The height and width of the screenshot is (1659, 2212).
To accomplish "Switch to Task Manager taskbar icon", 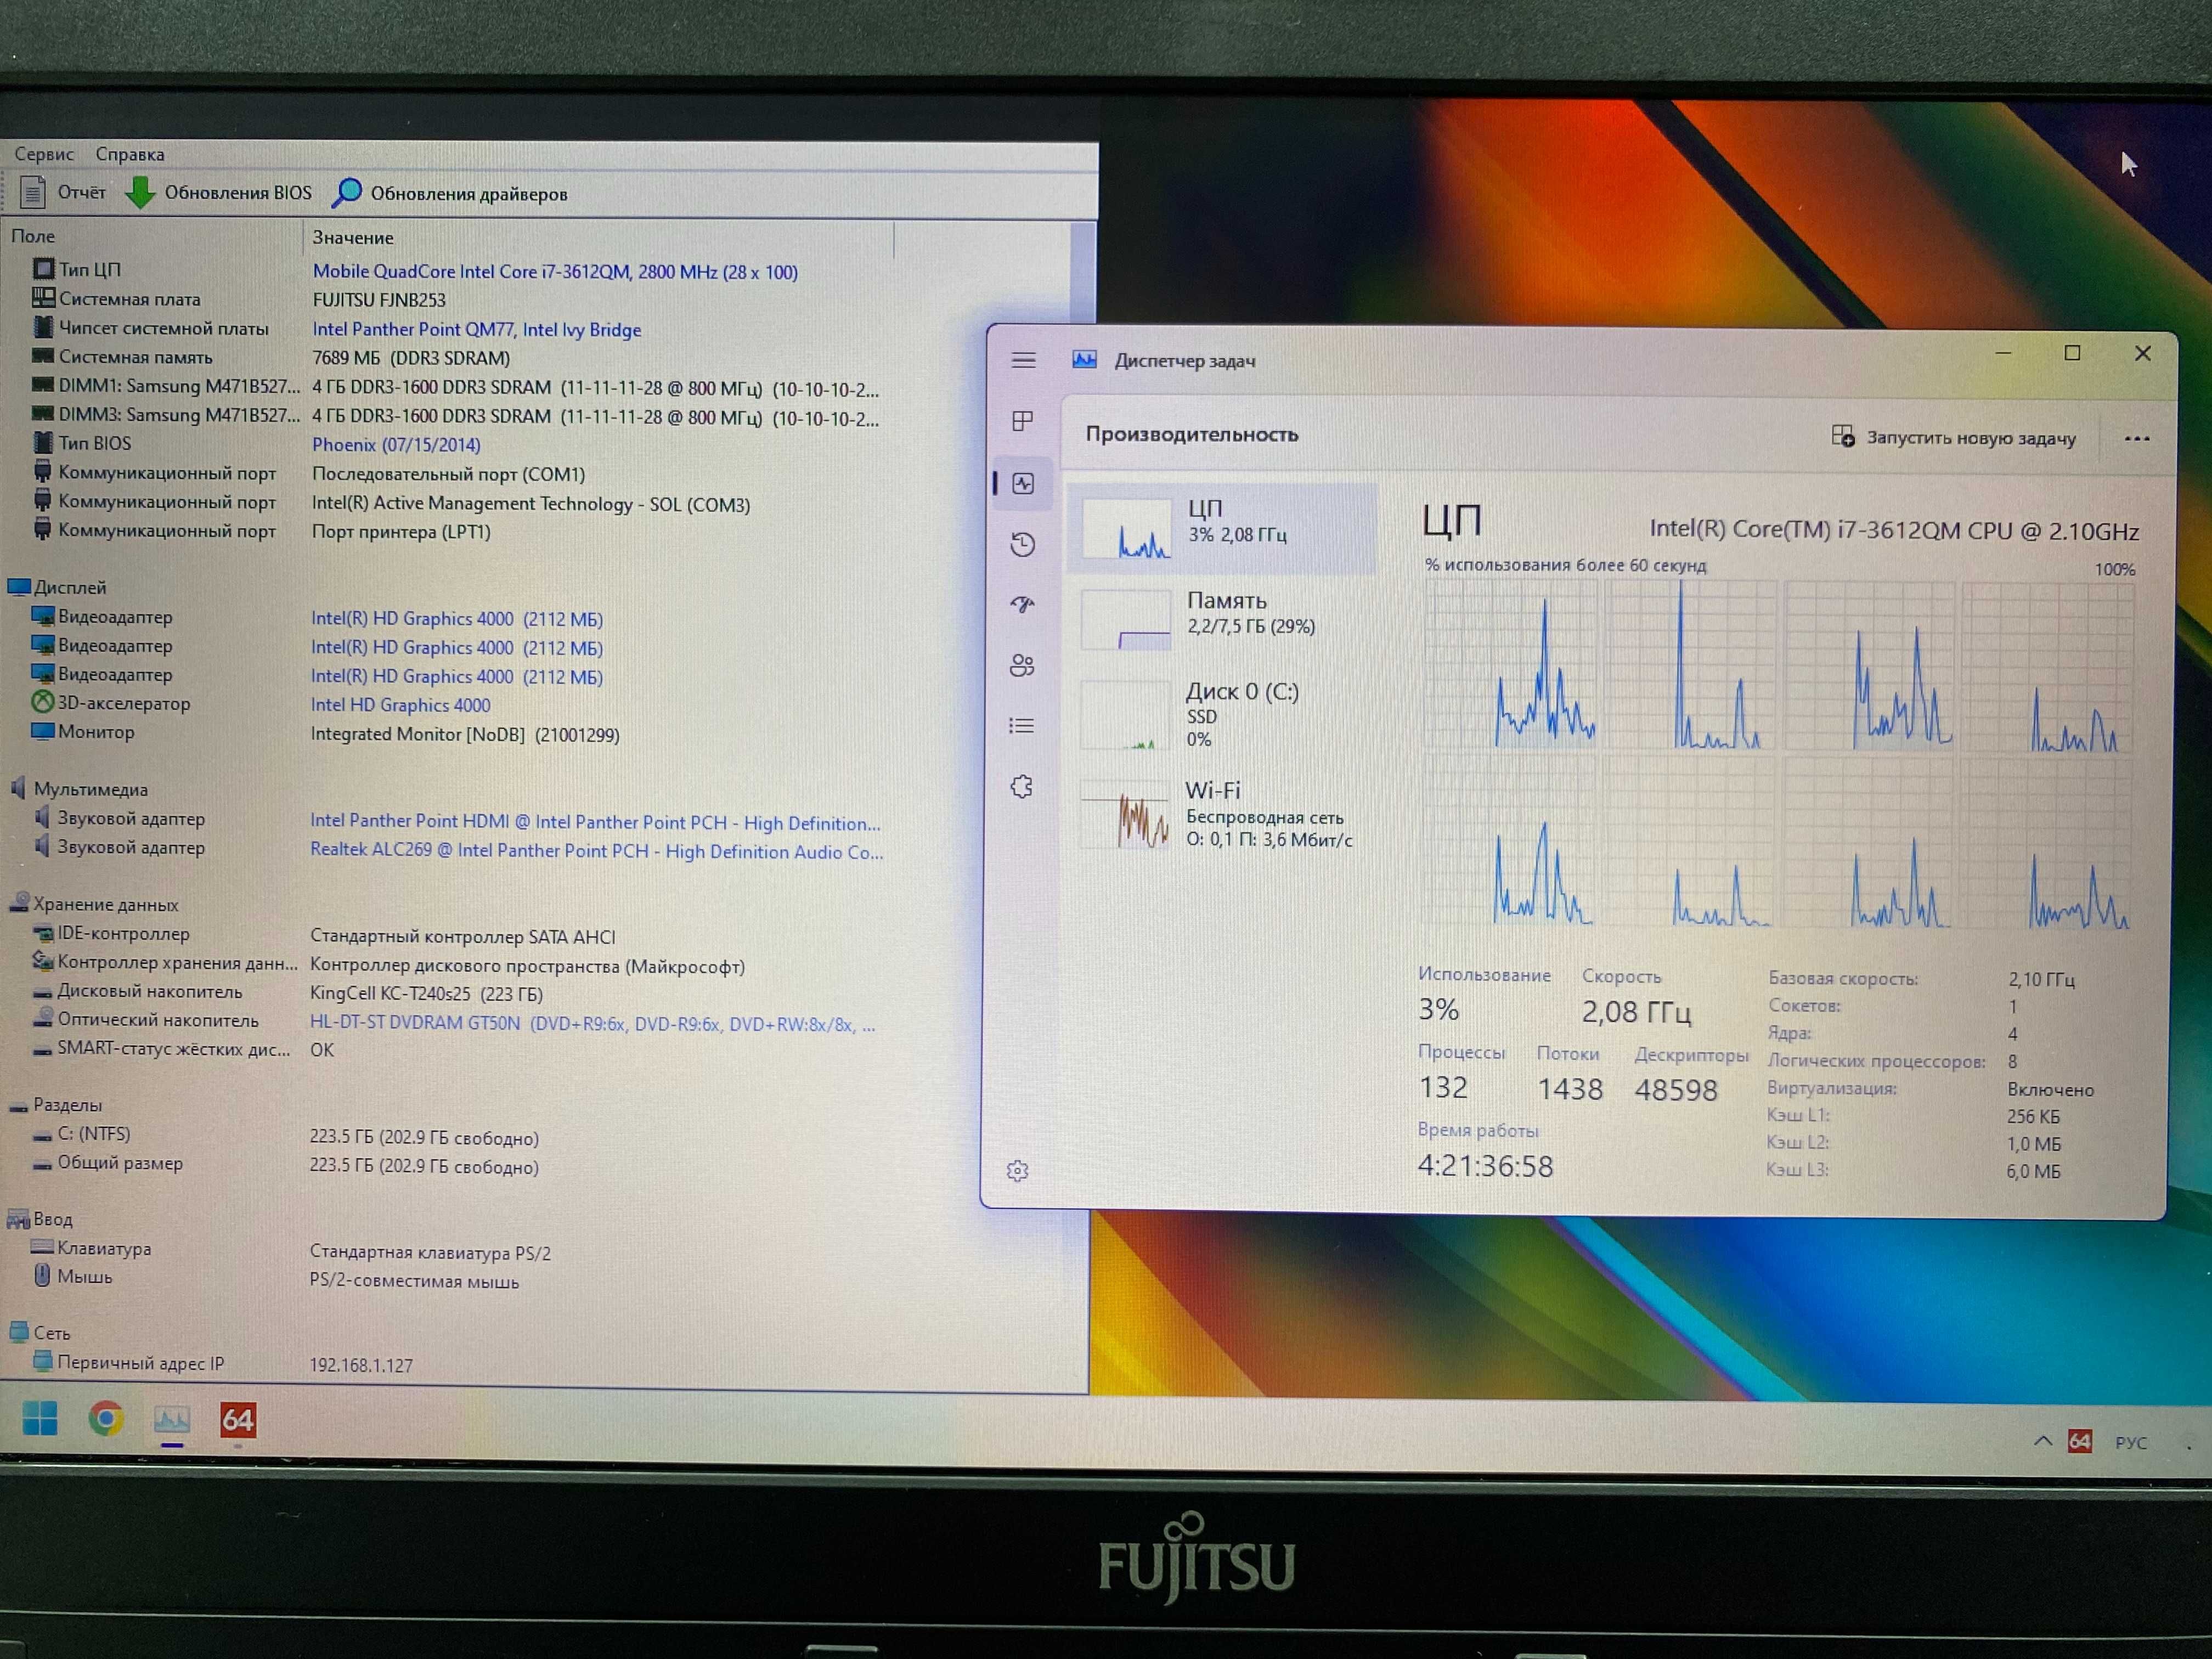I will pos(172,1419).
